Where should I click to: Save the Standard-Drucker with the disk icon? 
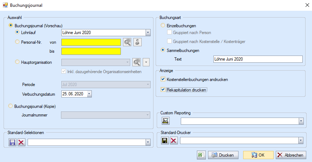tap(165, 140)
